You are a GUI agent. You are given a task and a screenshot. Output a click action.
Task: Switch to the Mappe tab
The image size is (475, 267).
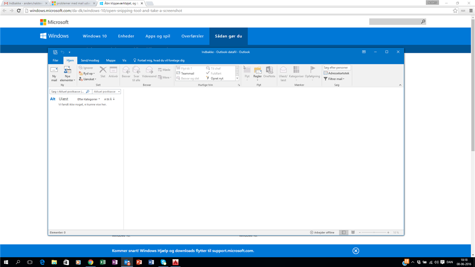[110, 60]
